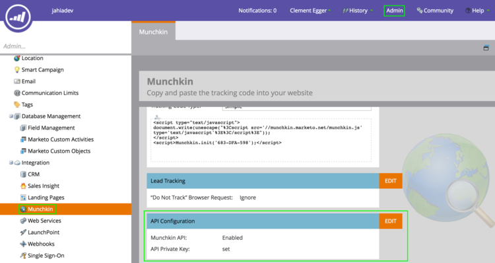The height and width of the screenshot is (263, 495).
Task: Click the Field Management icon
Action: coord(23,128)
